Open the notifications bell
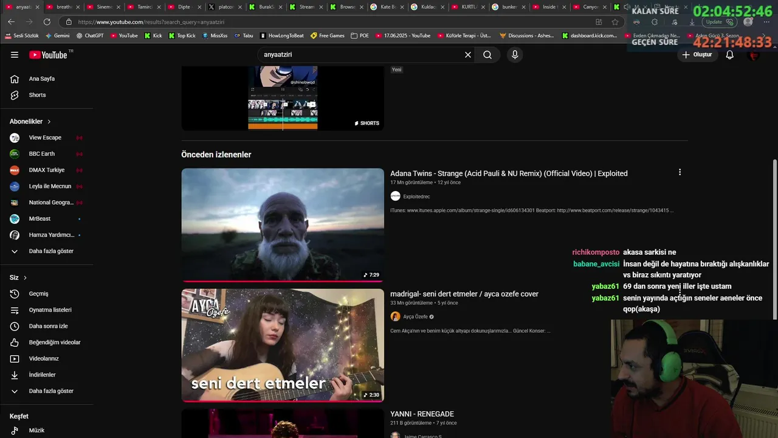The image size is (778, 438). click(730, 55)
